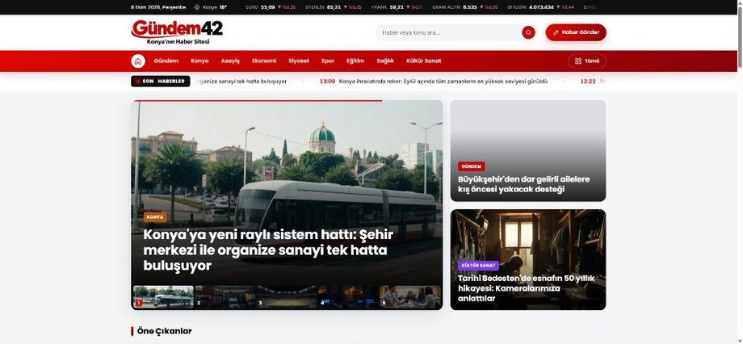Viewport: 743px width, 344px height.
Task: Open ticker headline 'Konya ihracatında rekor'
Action: click(x=443, y=82)
